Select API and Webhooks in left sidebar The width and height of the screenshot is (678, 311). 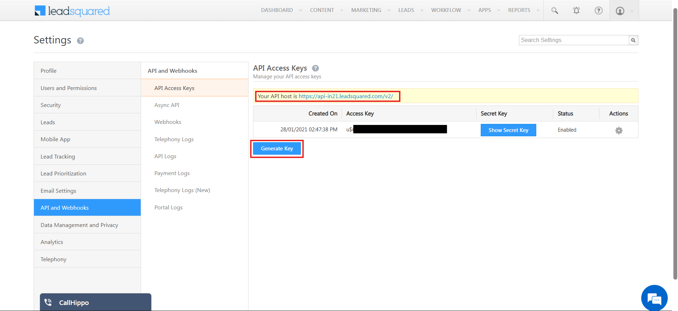[87, 208]
